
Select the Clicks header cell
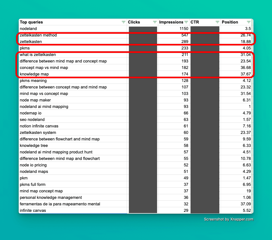[143, 22]
